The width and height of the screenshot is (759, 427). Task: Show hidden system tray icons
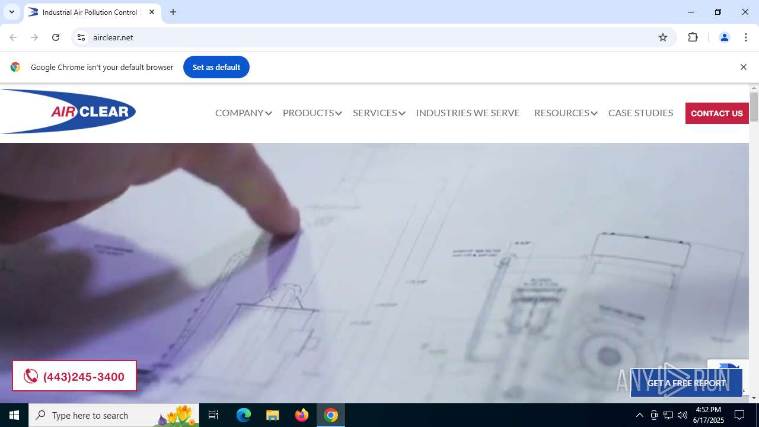pyautogui.click(x=639, y=415)
